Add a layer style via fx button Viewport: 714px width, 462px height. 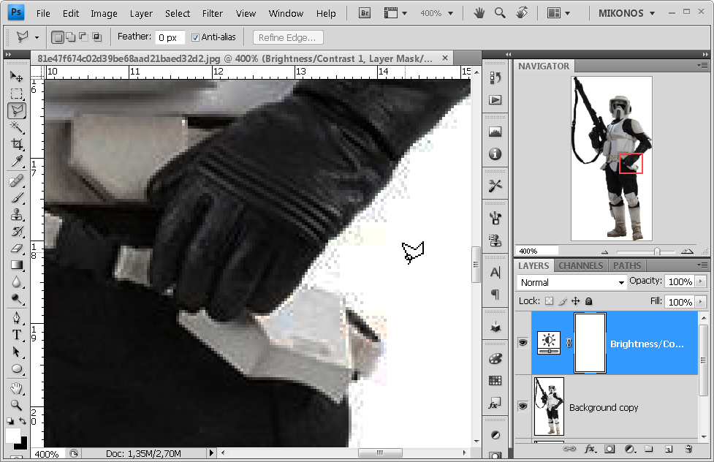click(x=590, y=450)
